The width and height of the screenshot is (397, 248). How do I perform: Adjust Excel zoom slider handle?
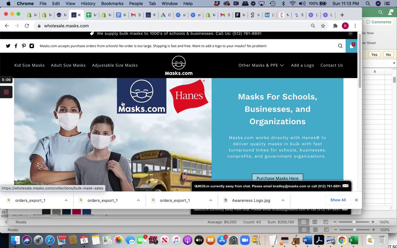tap(354, 222)
